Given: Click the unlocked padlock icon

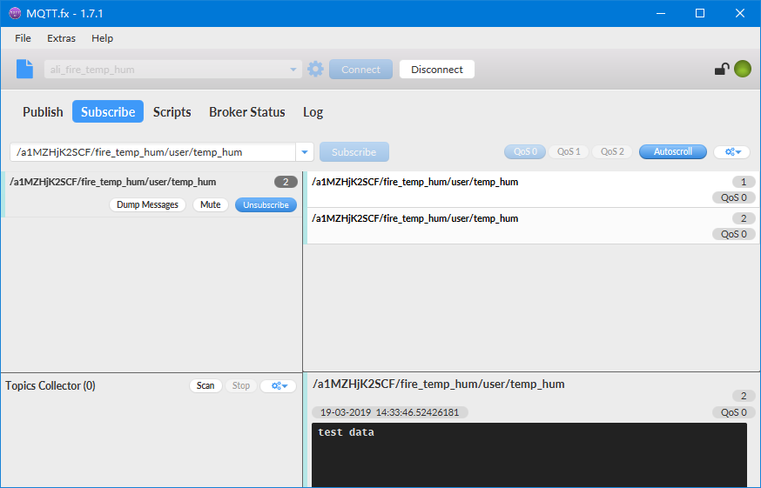Looking at the screenshot, I should tap(722, 69).
